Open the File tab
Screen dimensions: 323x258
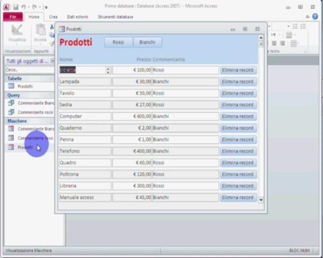pos(13,17)
